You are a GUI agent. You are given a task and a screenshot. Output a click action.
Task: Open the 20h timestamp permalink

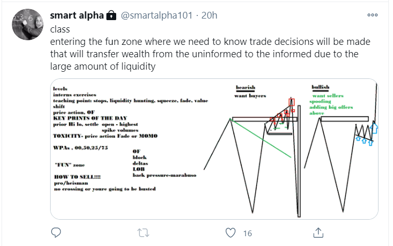point(209,15)
